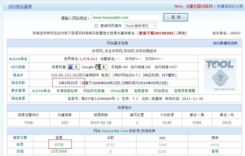Open the 流量利器词库网 link
Viewport: 245px width, 156px height.
tap(199, 6)
